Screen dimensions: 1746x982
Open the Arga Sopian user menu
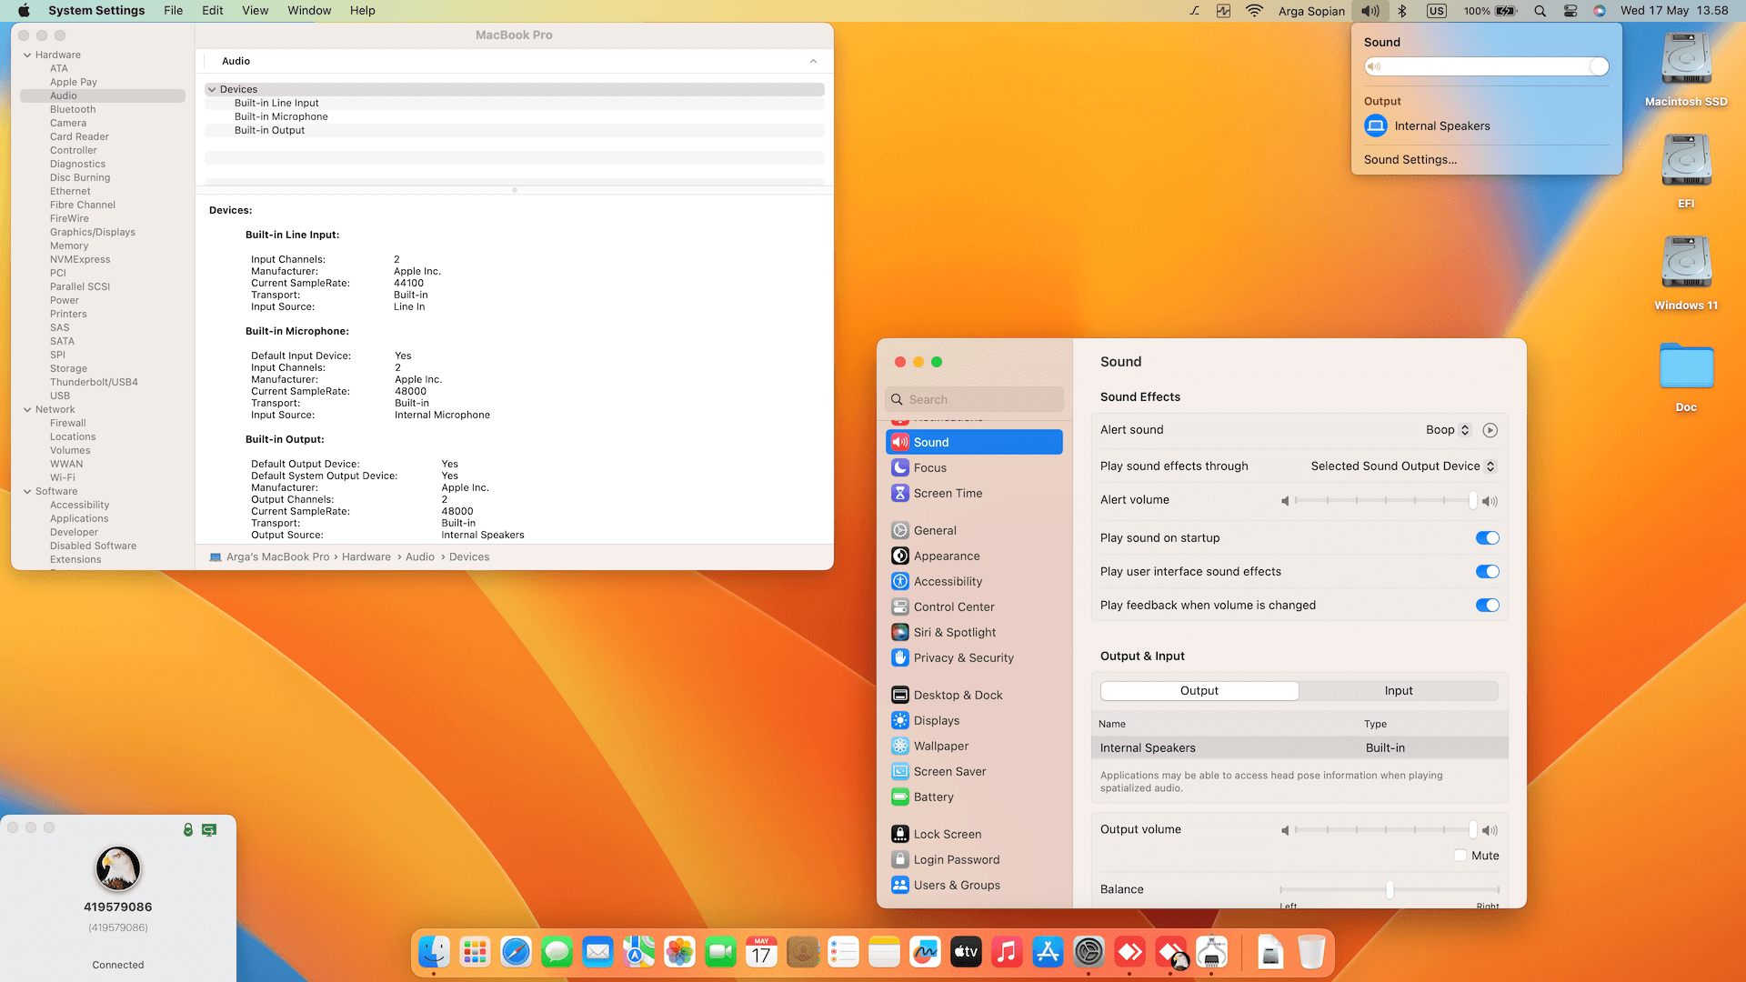[1311, 11]
